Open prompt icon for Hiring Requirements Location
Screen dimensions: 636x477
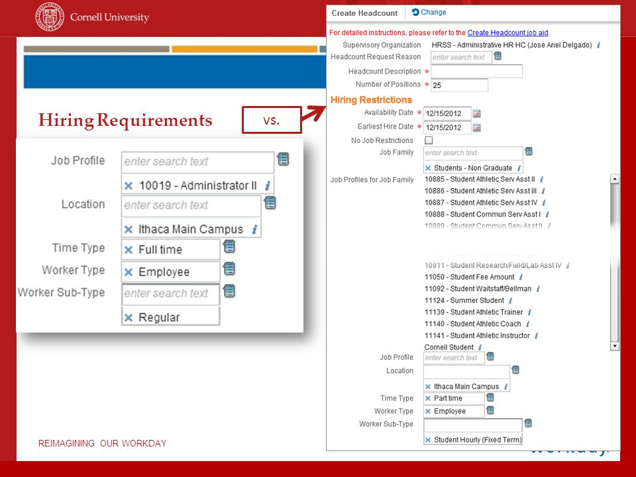(270, 203)
